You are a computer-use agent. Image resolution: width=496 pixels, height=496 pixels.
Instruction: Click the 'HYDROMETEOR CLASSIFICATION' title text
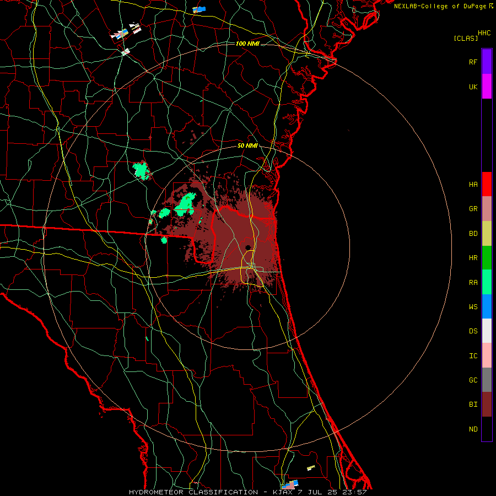click(x=193, y=492)
